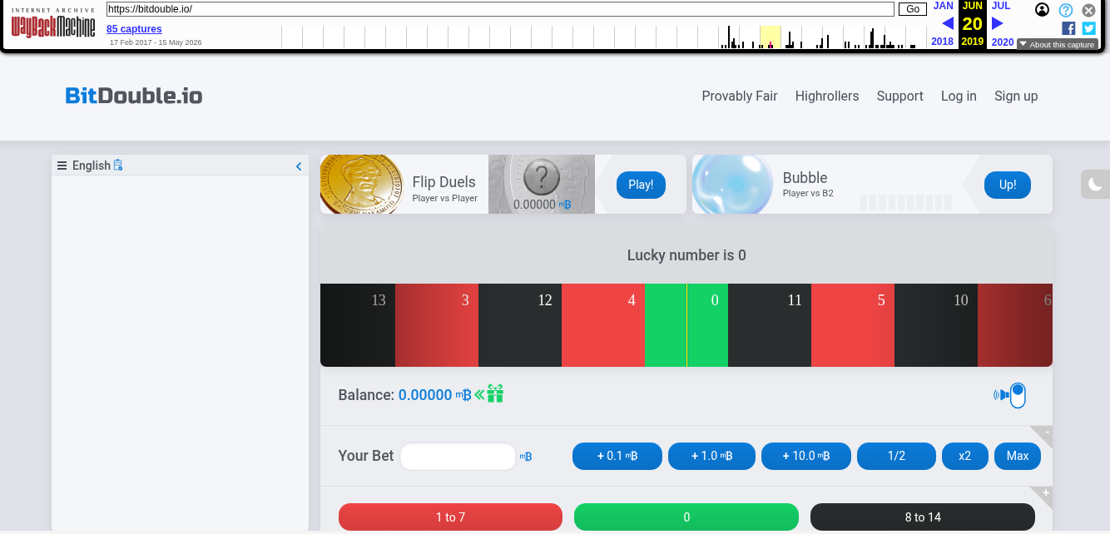Collapse the bet panel with the minus corner

click(x=1046, y=433)
